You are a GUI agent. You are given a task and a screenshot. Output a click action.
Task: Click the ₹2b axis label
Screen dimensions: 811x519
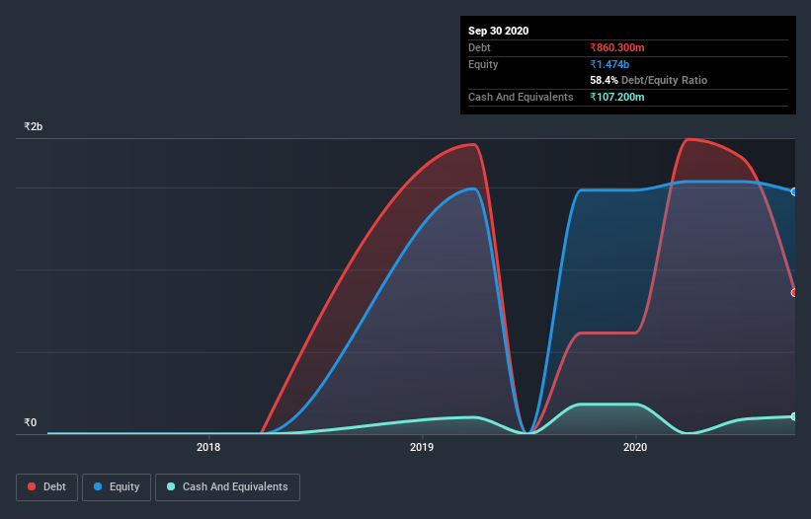point(34,126)
